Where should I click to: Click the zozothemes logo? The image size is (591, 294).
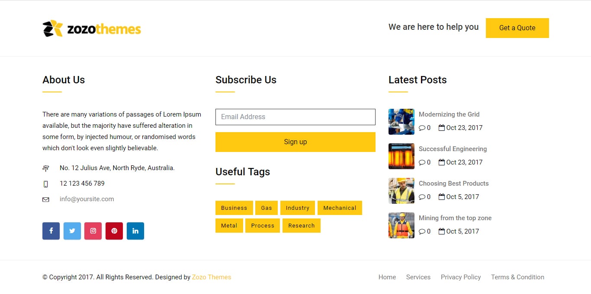[x=92, y=28]
